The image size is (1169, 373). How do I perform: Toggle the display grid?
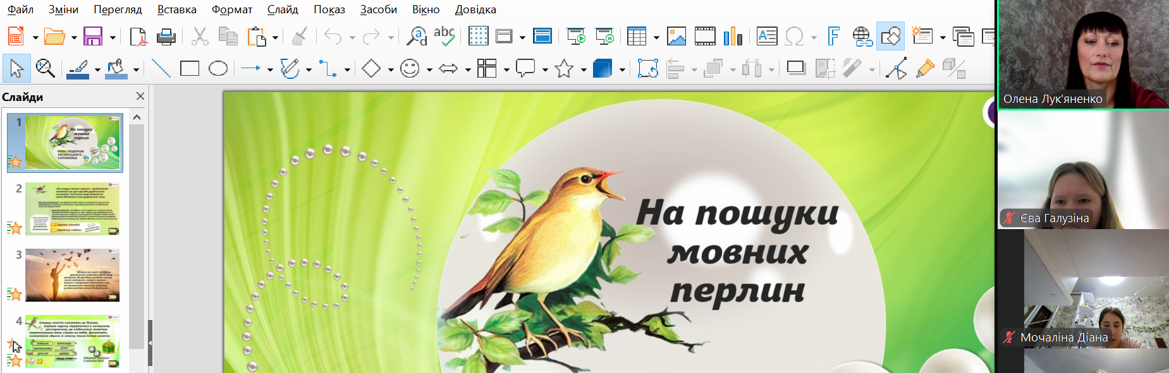(x=479, y=37)
